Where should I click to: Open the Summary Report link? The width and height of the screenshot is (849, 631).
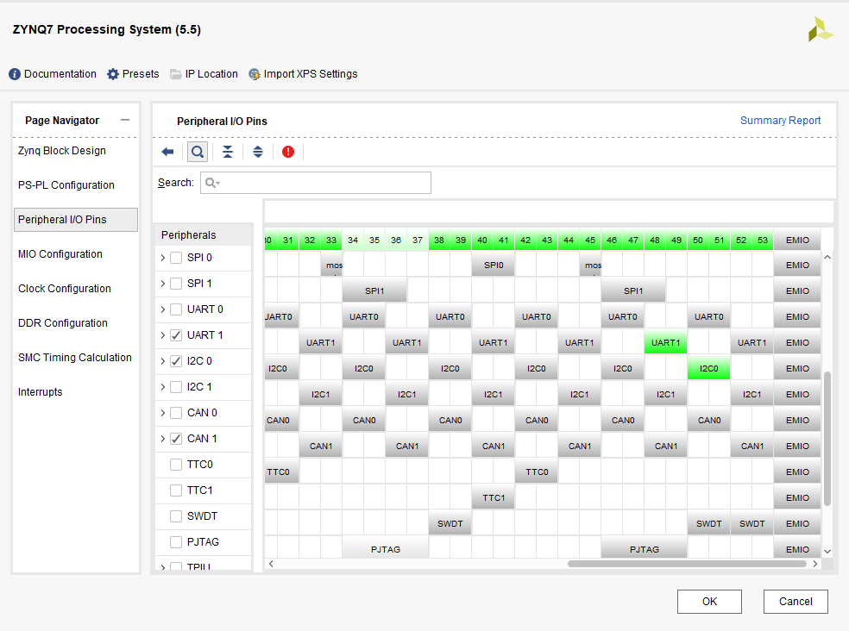(780, 121)
